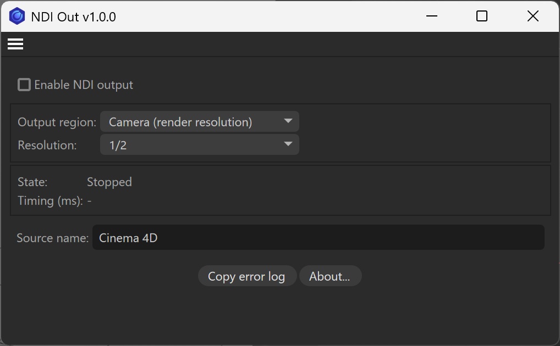Screen dimensions: 560x346
Task: Click the Source name: label
Action: tap(52, 238)
